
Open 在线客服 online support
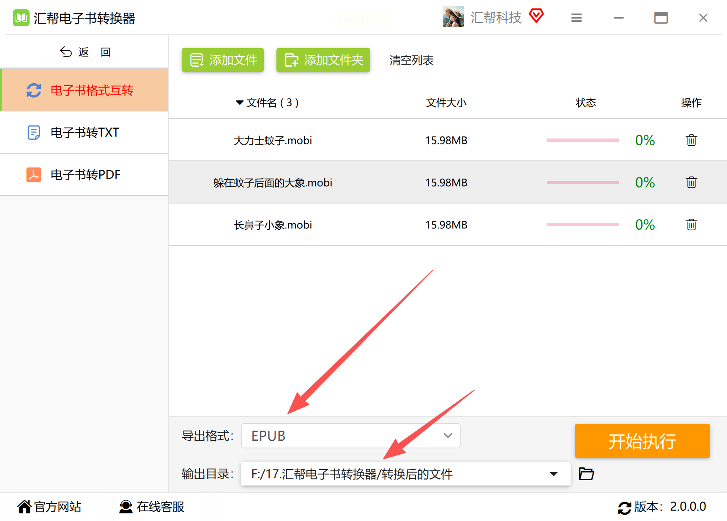152,507
